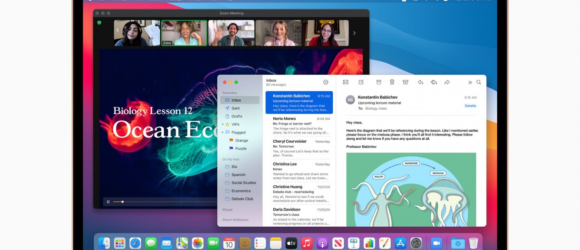Click the Get Mail envelope icon
This screenshot has width=580, height=250.
coord(346,82)
